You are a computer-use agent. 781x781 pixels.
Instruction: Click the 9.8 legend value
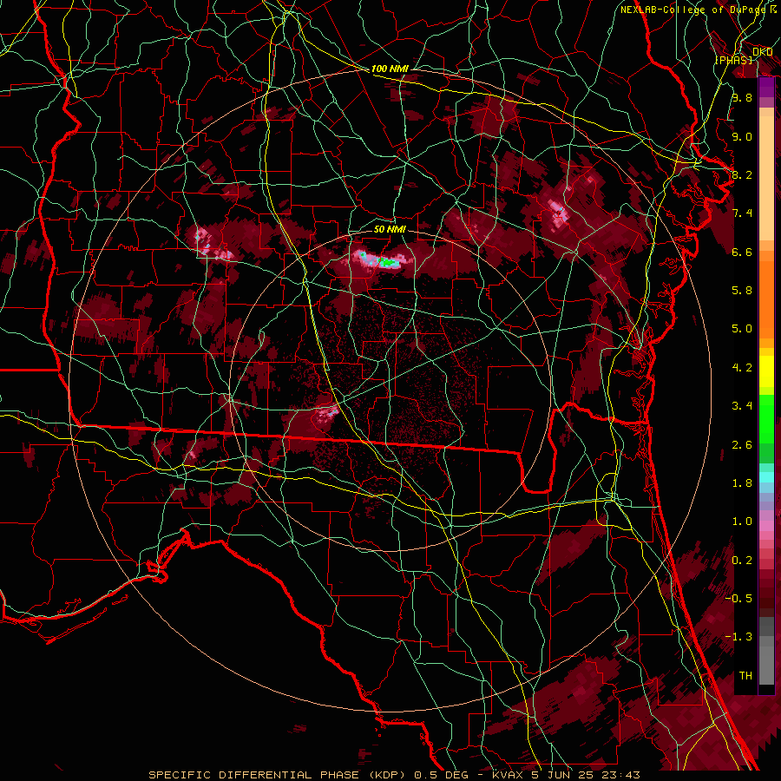pyautogui.click(x=742, y=97)
